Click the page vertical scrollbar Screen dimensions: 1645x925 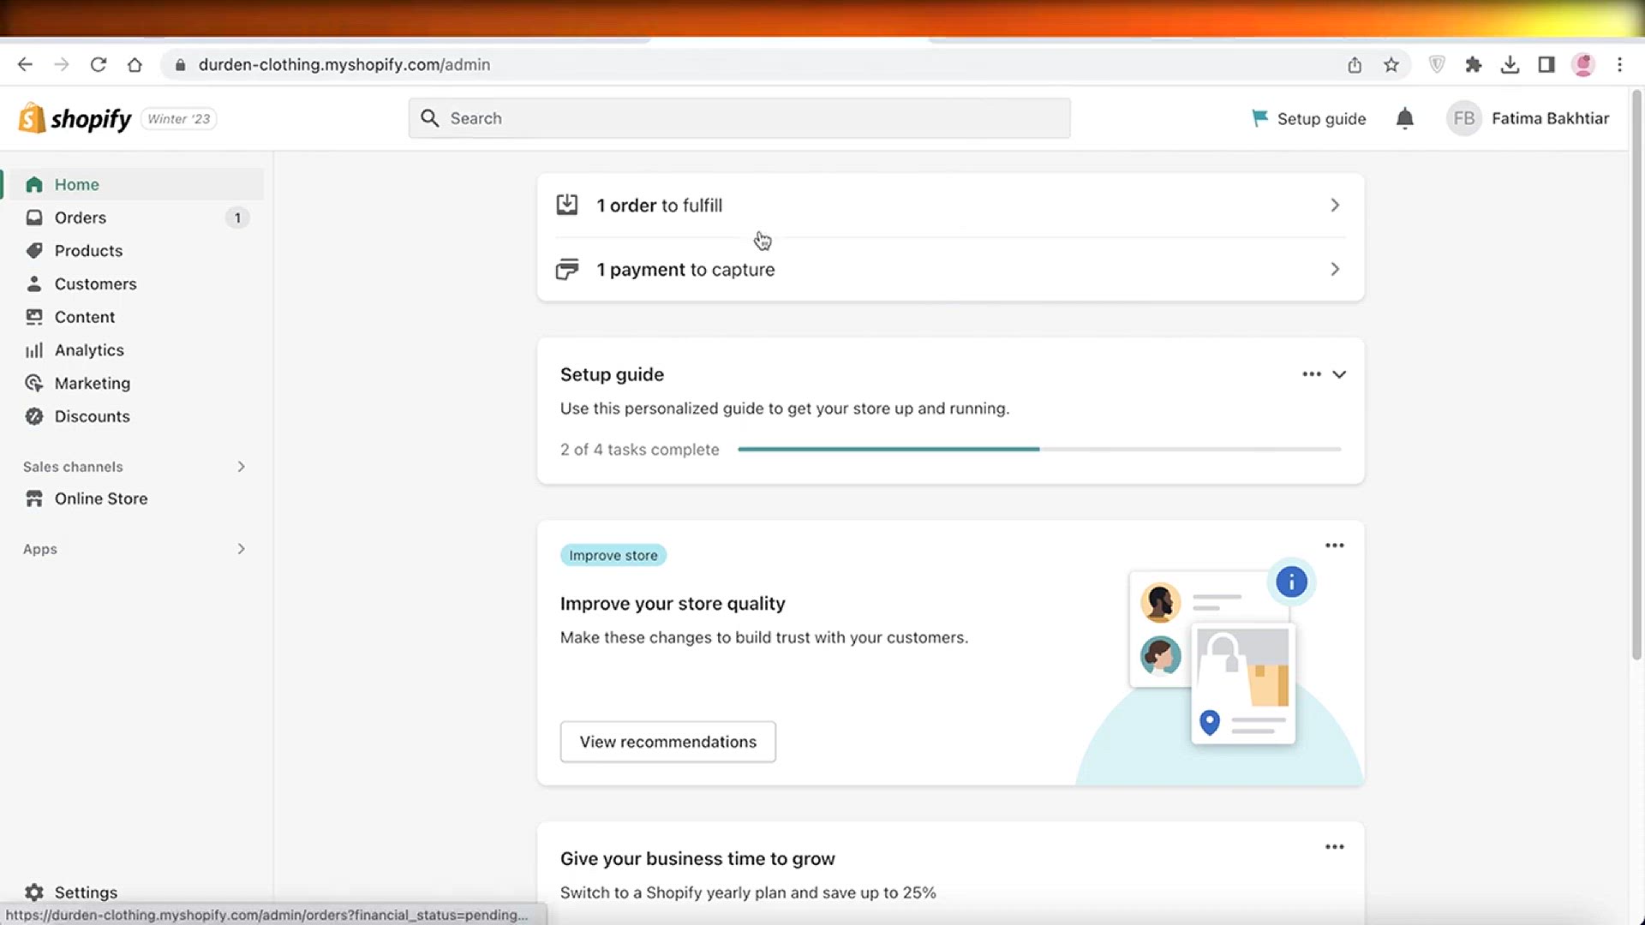[1636, 375]
